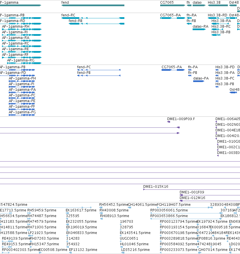Image resolution: width=240 pixels, height=254 pixels.
Task: Select the CG7065 gene feature
Action: [173, 5]
